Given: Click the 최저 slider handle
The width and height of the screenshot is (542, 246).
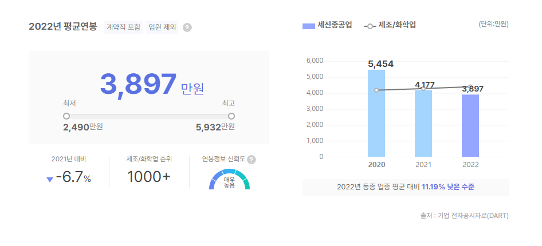Looking at the screenshot, I should coord(66,116).
